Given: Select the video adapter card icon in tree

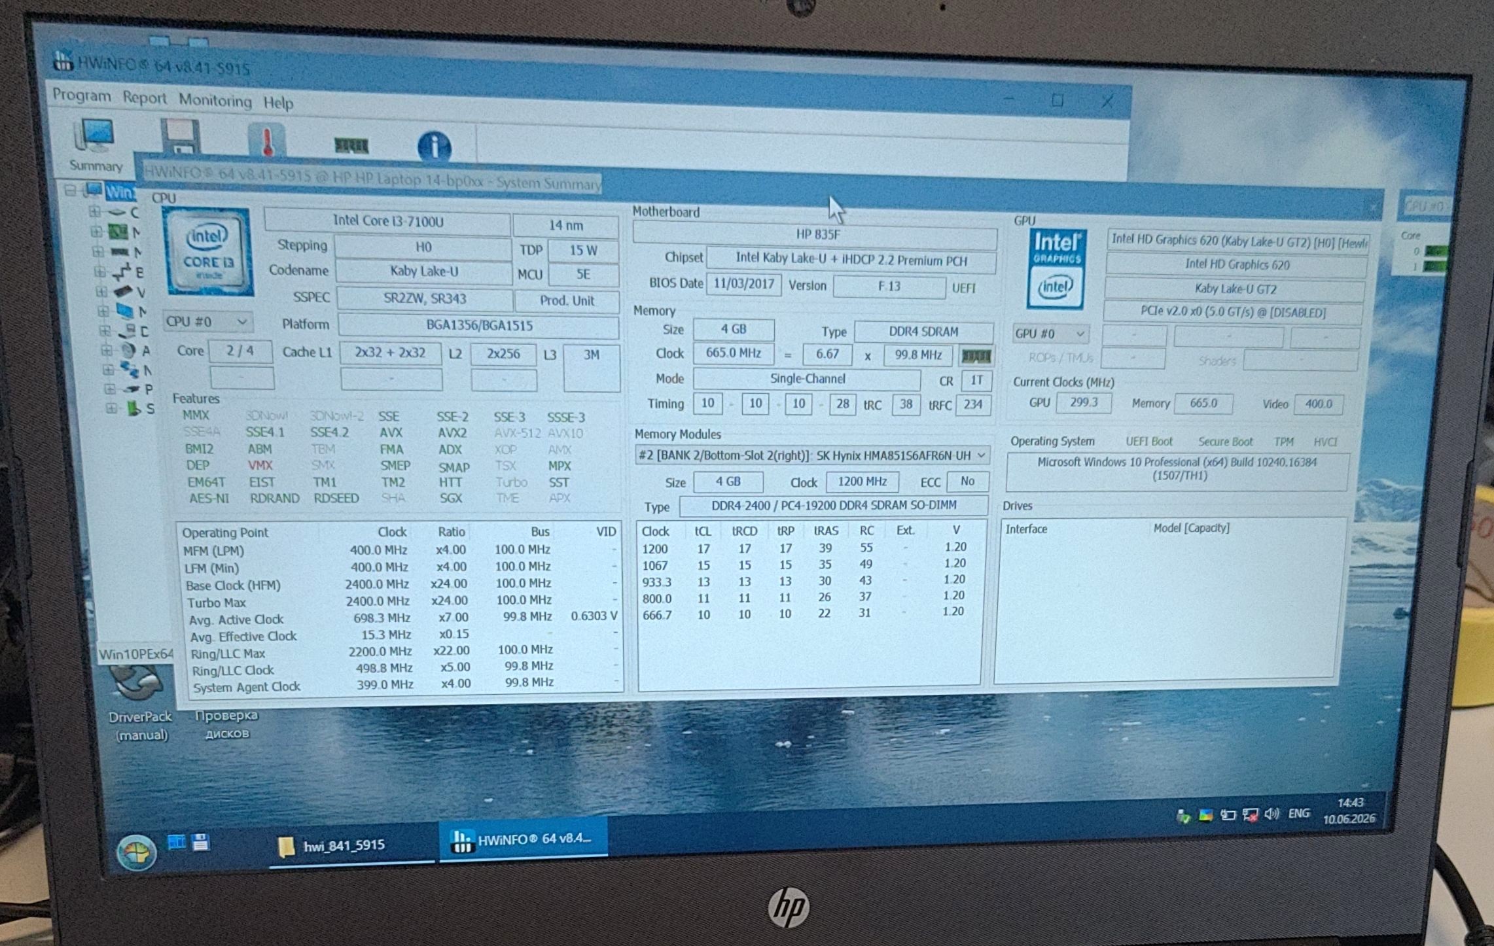Looking at the screenshot, I should click(123, 291).
